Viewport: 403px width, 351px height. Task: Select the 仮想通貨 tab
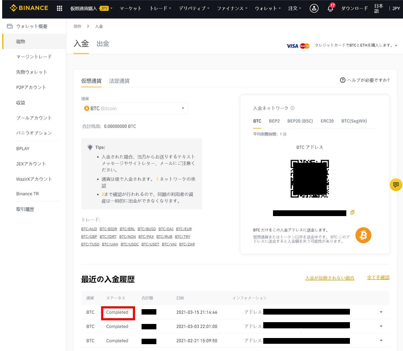[91, 81]
